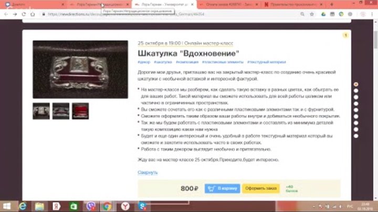Add to cart with 'В корзину' button

coord(222,188)
